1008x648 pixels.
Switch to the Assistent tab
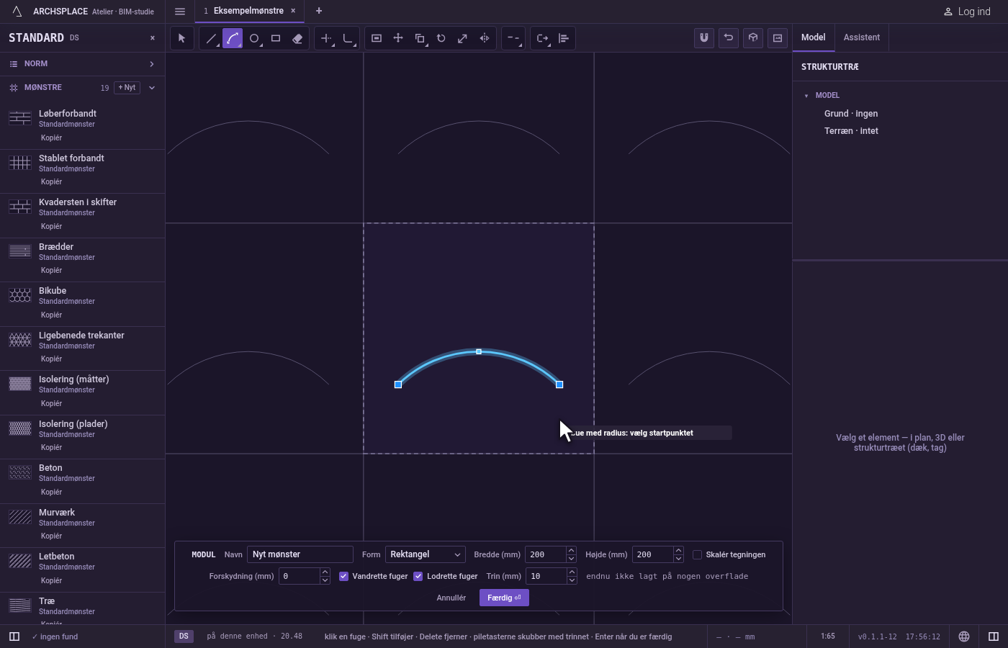tap(862, 37)
